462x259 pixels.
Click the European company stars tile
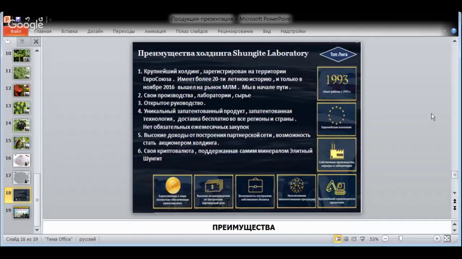(x=337, y=119)
